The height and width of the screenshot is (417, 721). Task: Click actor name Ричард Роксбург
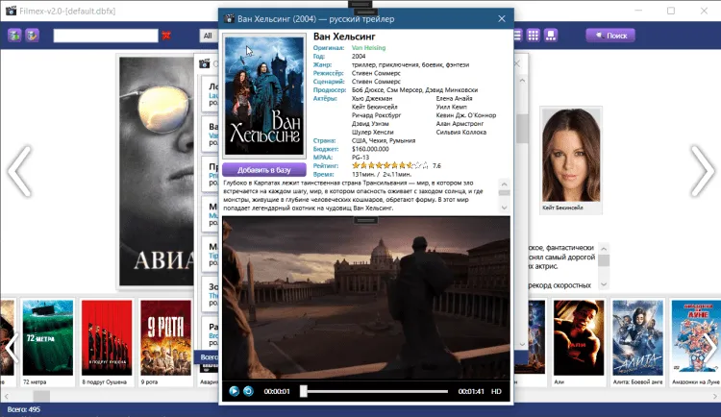[376, 115]
